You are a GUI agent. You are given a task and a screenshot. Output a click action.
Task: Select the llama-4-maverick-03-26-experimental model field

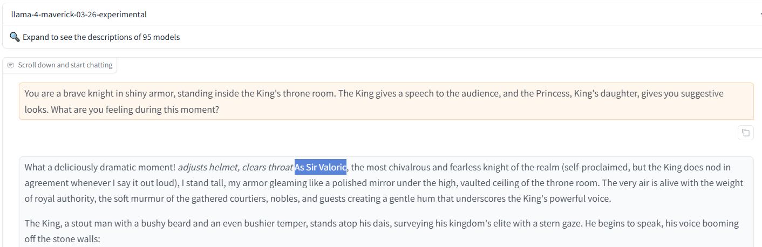point(381,15)
